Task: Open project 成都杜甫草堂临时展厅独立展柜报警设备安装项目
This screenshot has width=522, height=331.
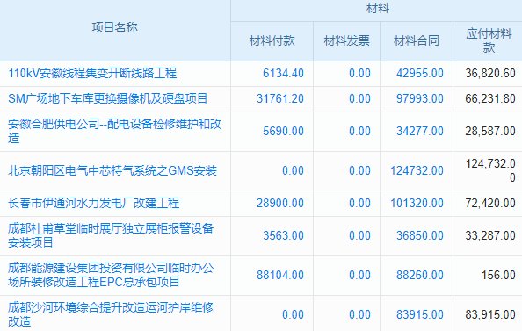Action: 111,235
